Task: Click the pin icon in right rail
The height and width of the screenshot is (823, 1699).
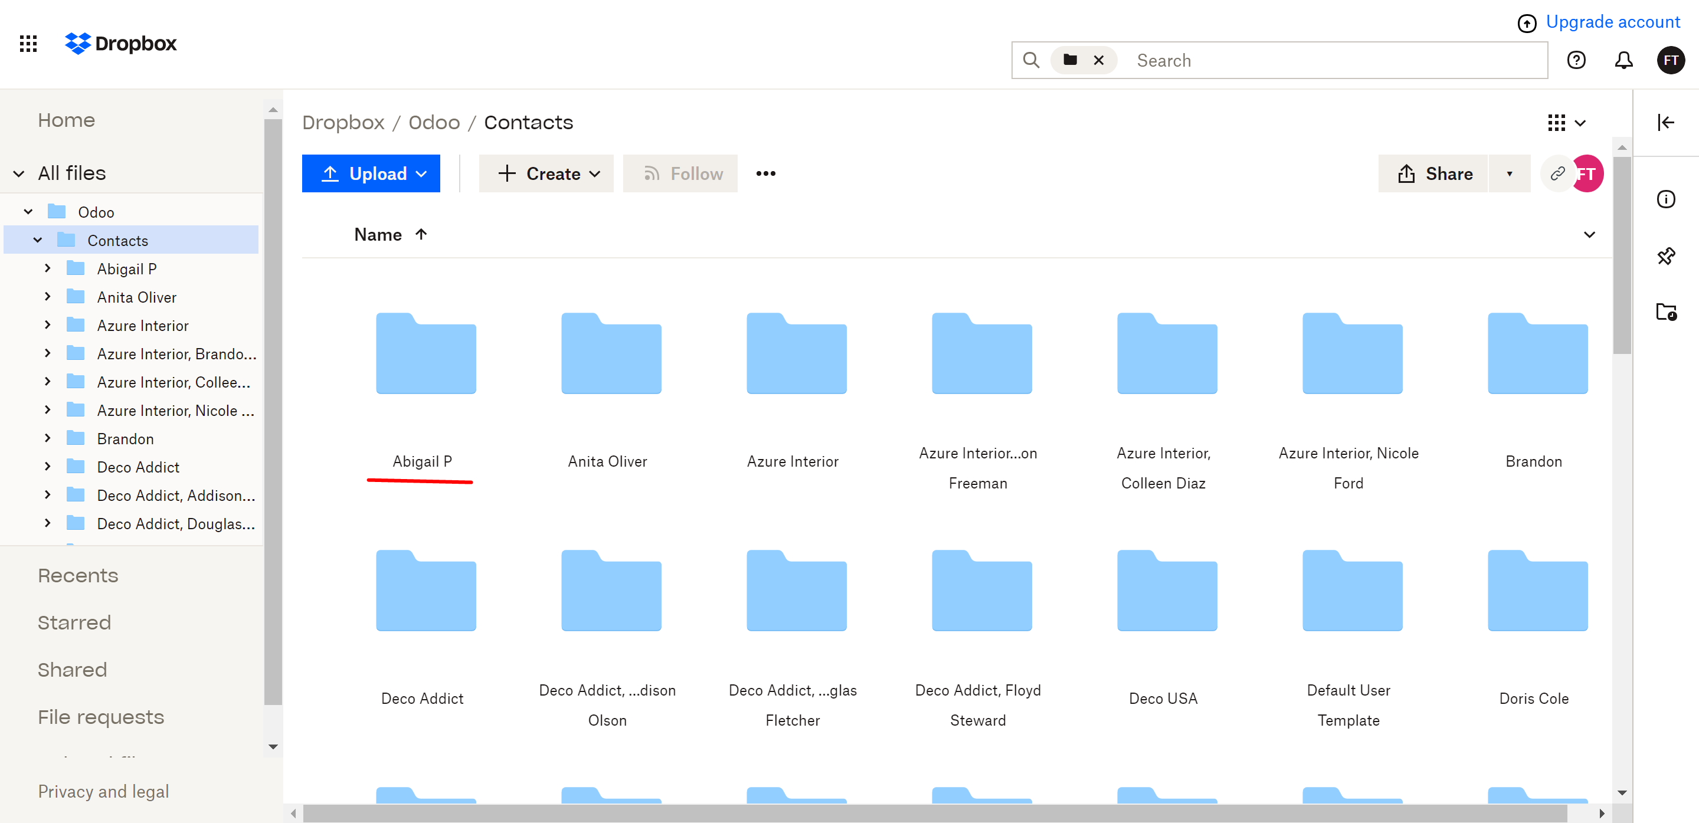Action: pos(1666,256)
